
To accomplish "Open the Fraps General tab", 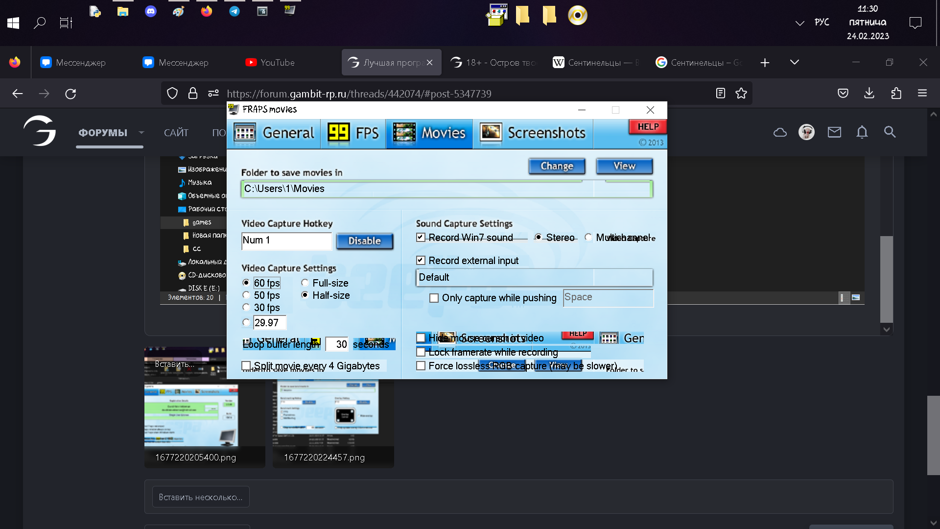I will (x=274, y=133).
